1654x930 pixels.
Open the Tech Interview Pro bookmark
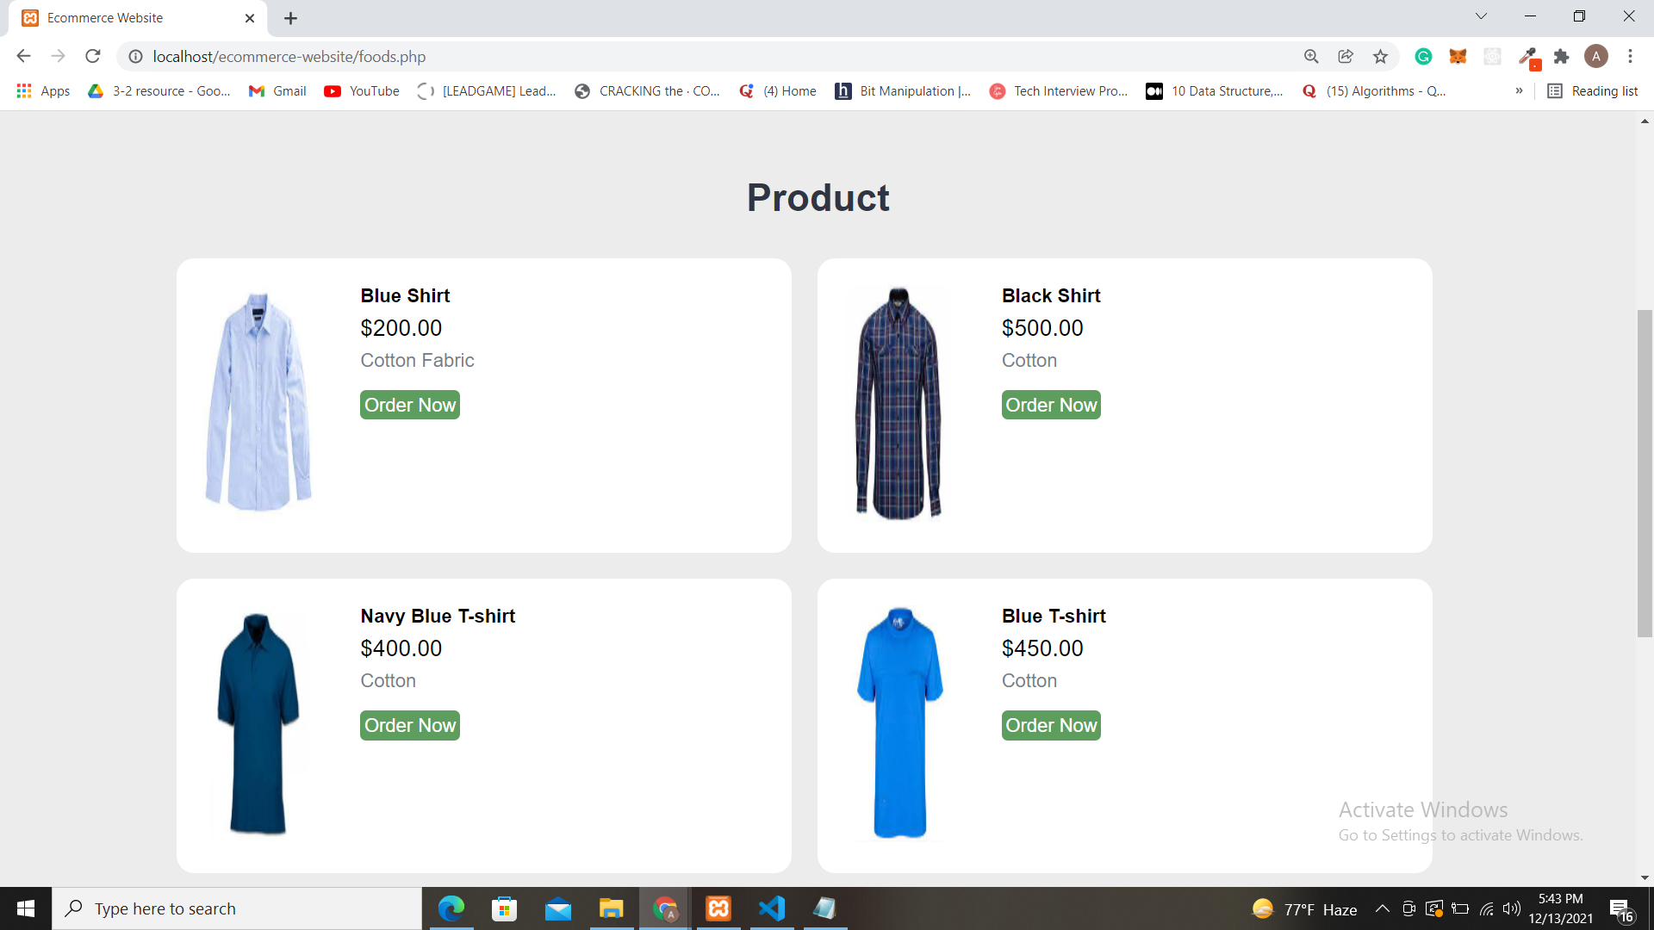1059,91
